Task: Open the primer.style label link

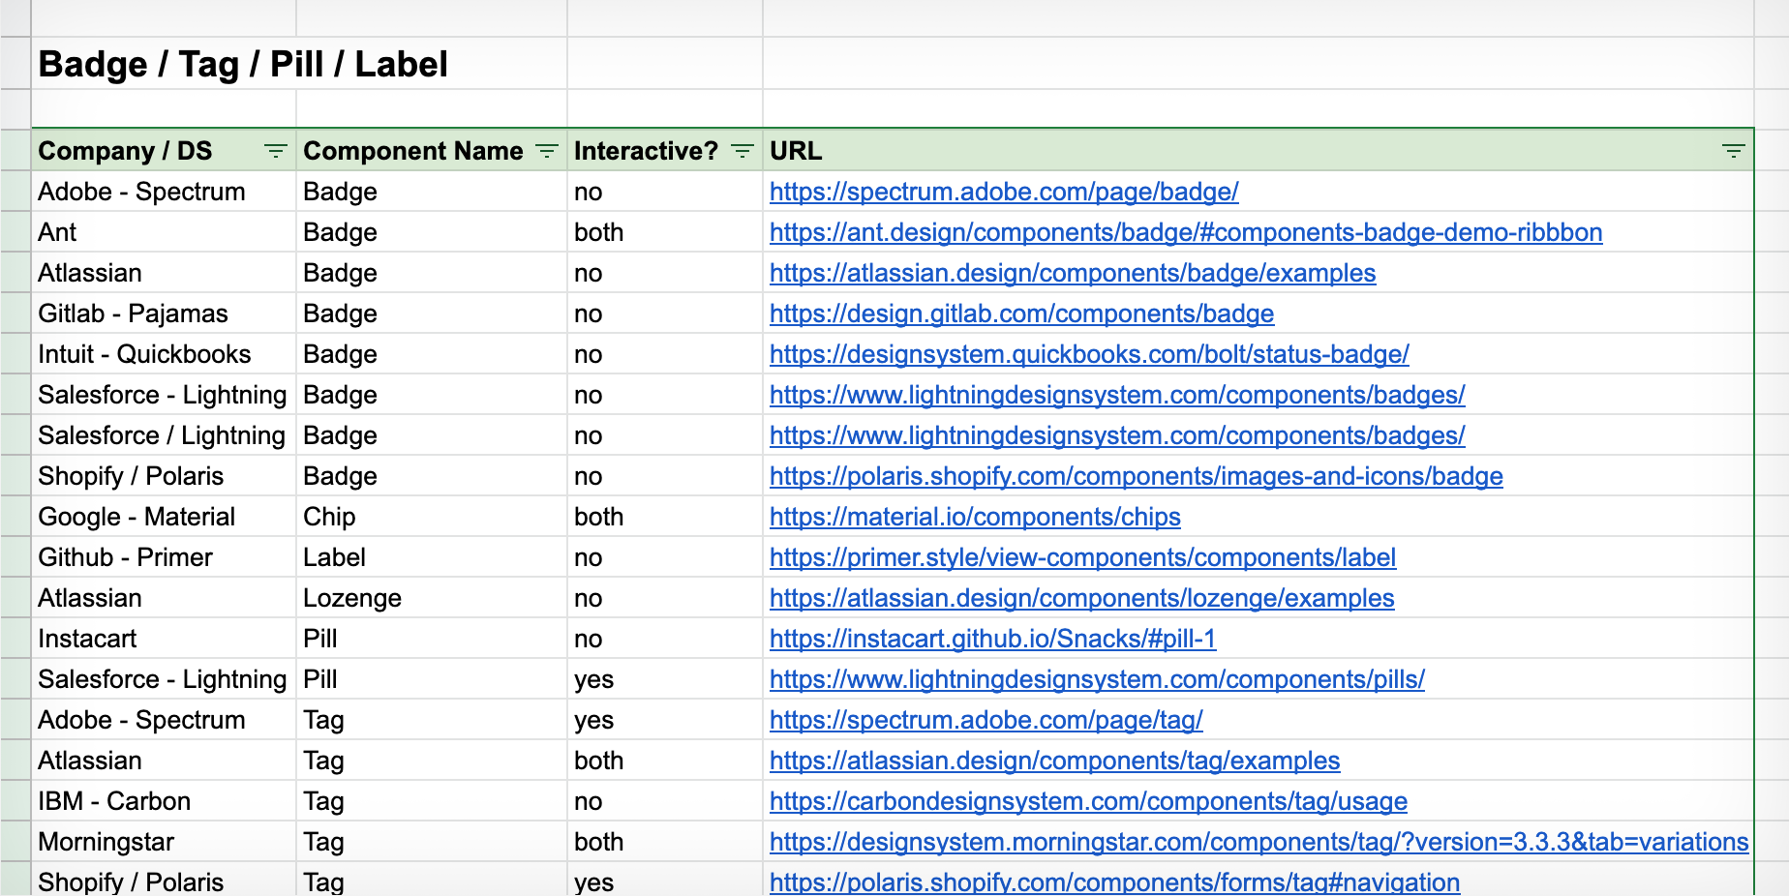Action: [1082, 557]
